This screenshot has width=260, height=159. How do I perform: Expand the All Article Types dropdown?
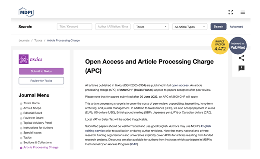(190, 27)
